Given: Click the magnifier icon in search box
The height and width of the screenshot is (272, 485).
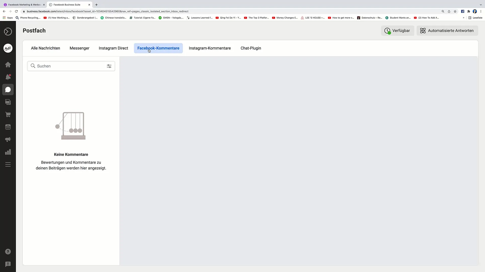Looking at the screenshot, I should [x=33, y=66].
